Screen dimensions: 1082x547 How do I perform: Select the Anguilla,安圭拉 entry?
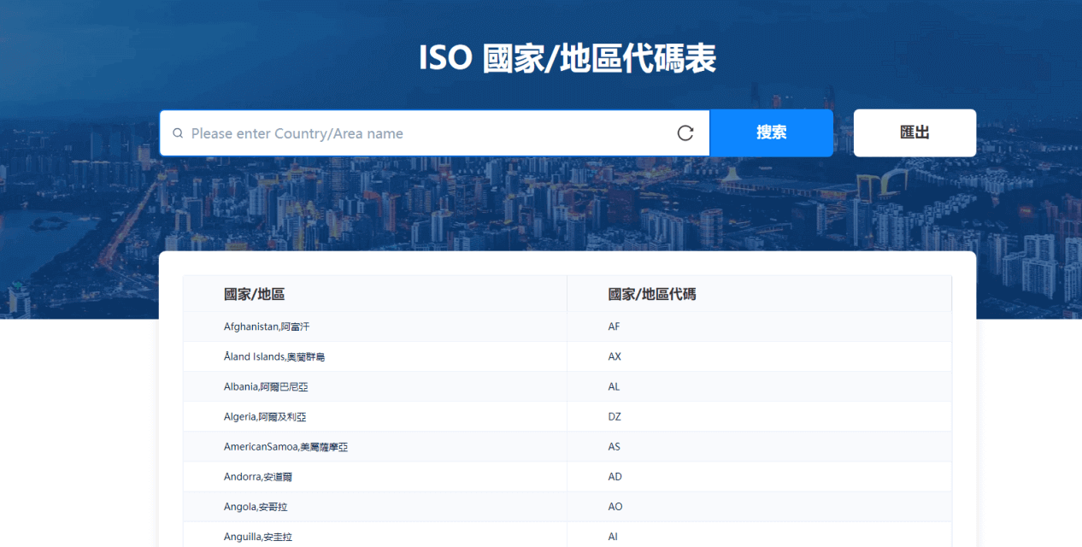pyautogui.click(x=257, y=537)
